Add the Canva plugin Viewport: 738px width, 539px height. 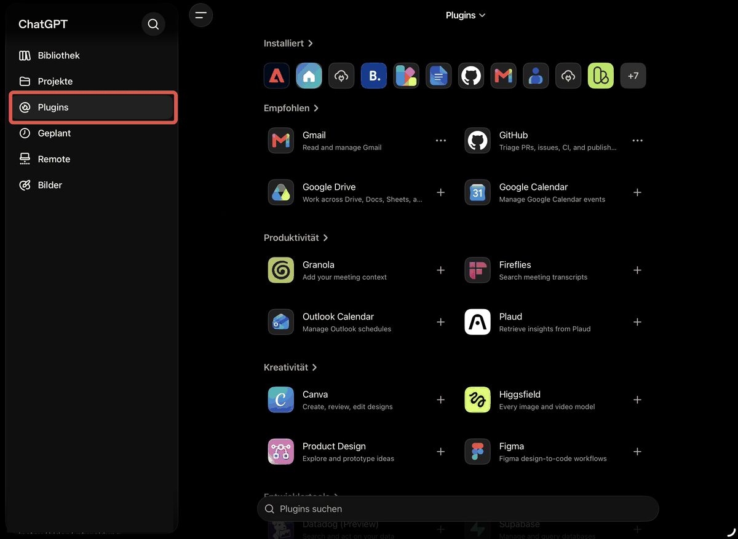(440, 400)
